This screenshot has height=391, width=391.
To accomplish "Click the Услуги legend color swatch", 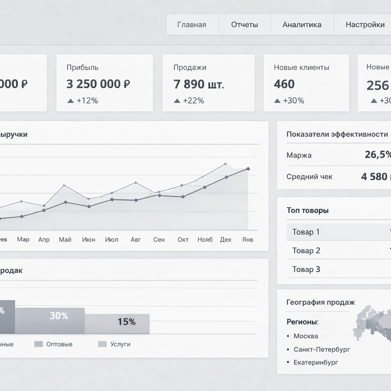I will click(x=102, y=344).
